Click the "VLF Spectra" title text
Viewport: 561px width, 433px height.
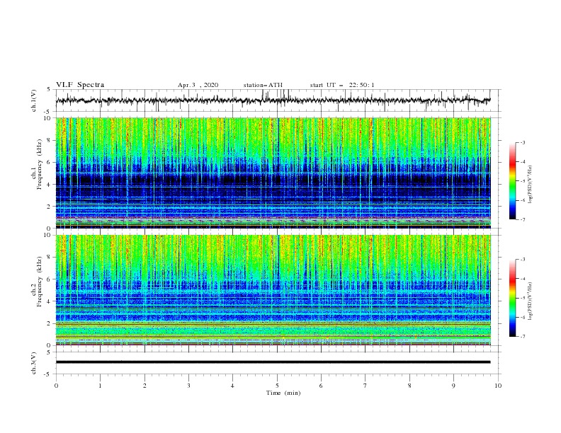[80, 85]
